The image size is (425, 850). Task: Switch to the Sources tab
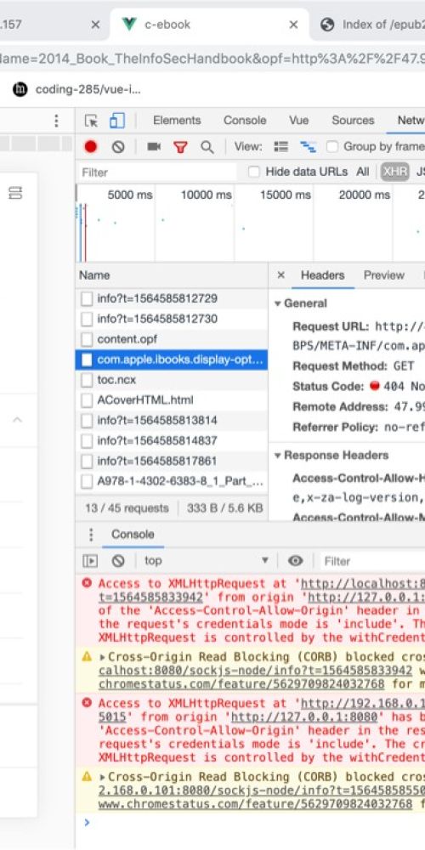[353, 121]
